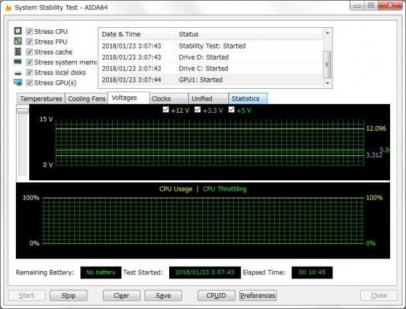Click the 'No battery' status field
406x309 pixels.
click(101, 273)
